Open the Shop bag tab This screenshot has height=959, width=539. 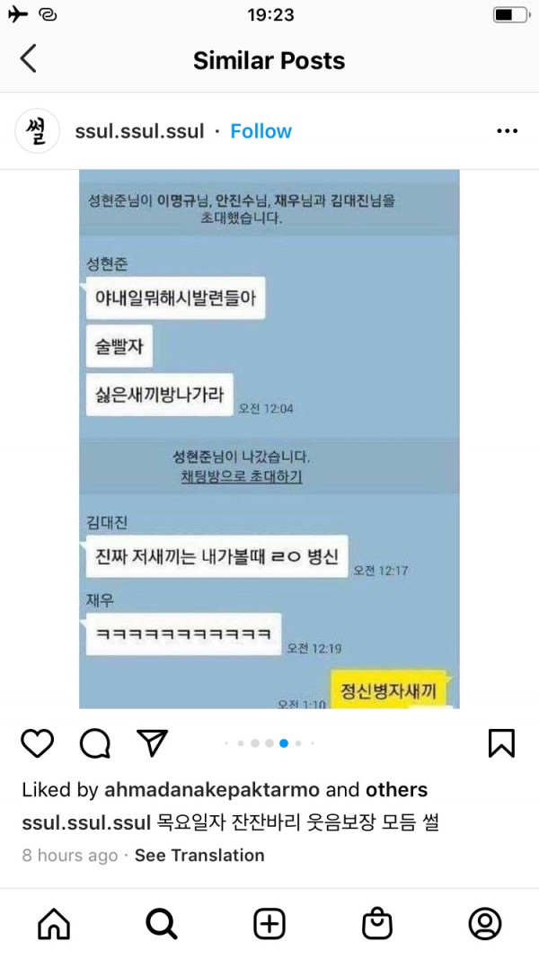point(377,924)
